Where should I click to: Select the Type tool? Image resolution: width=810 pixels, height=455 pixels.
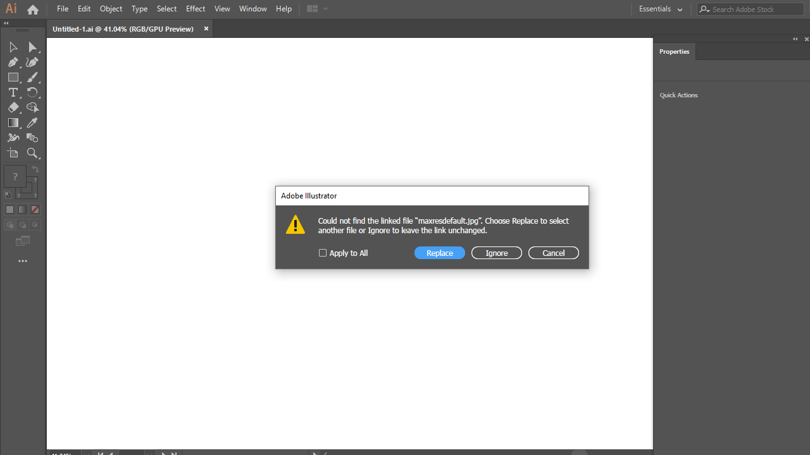[13, 93]
